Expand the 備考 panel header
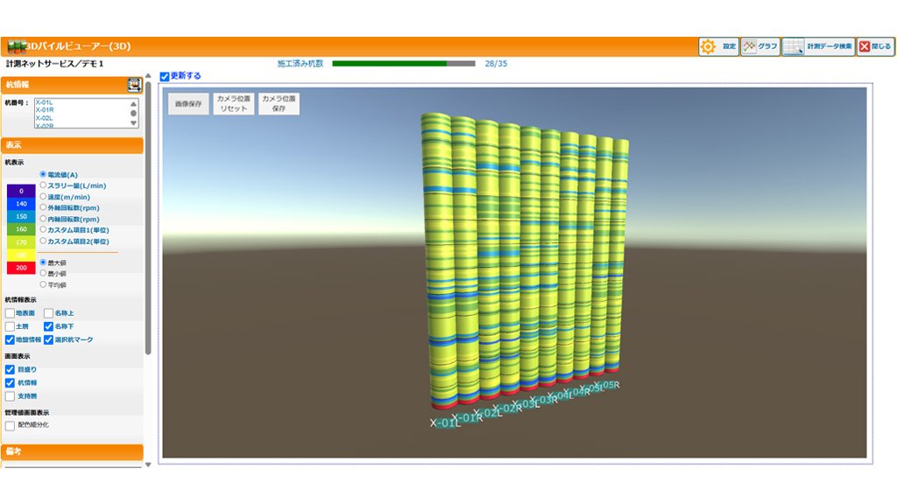Image resolution: width=897 pixels, height=504 pixels. click(x=72, y=451)
